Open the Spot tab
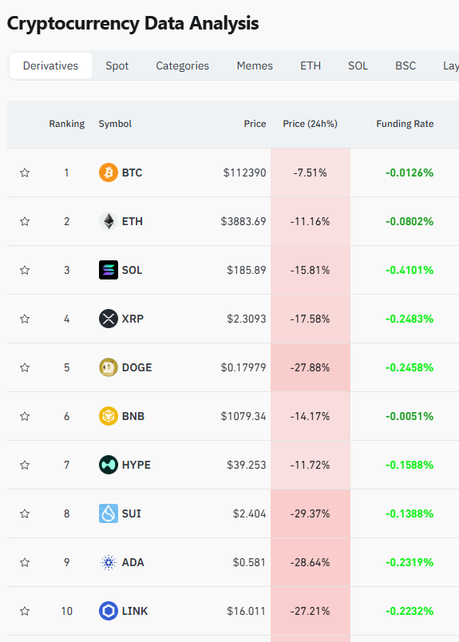This screenshot has width=459, height=642. click(x=117, y=65)
